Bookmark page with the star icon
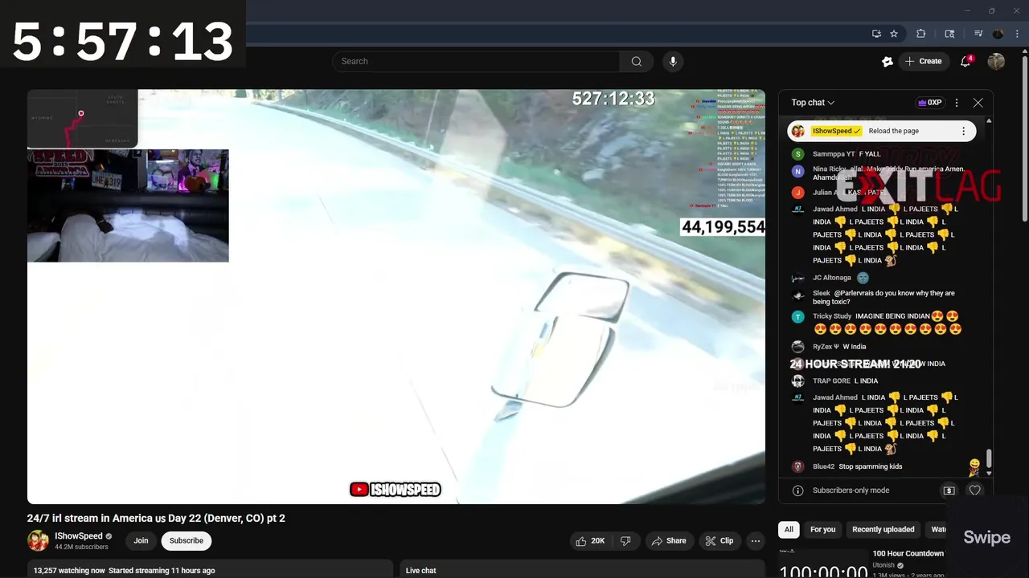1029x578 pixels. (x=894, y=34)
